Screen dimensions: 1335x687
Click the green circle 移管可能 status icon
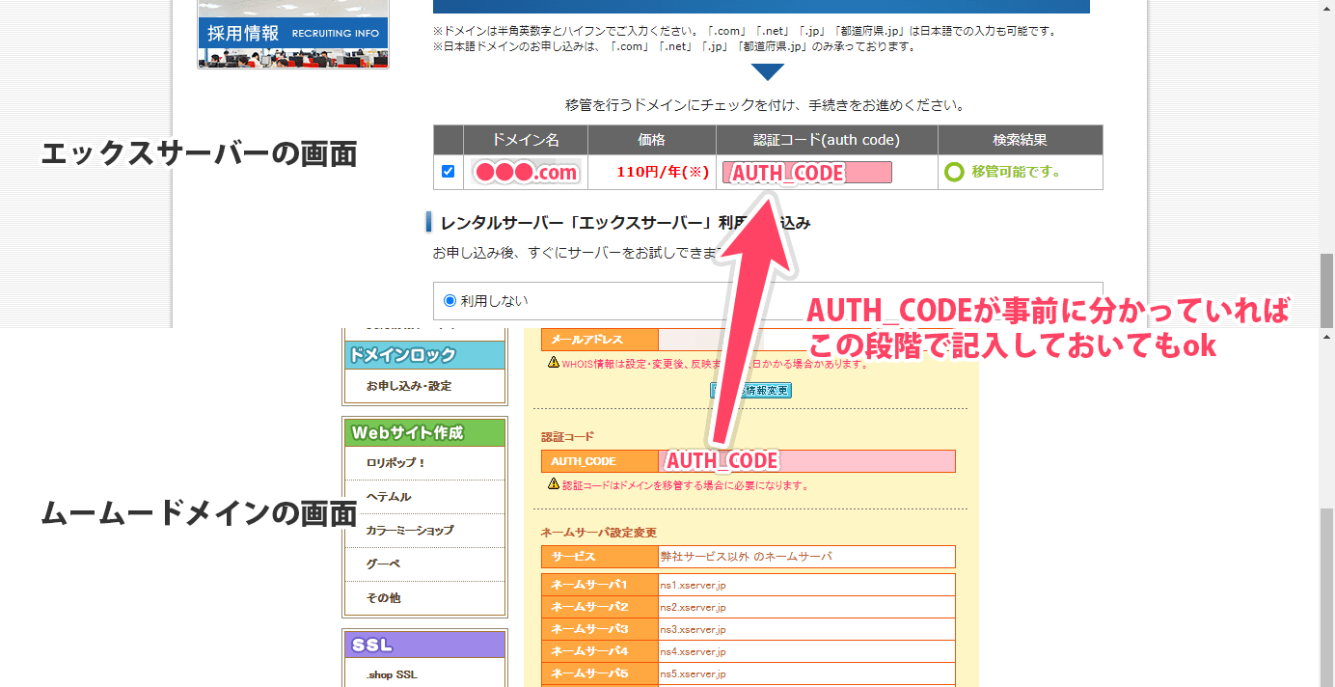[x=955, y=173]
